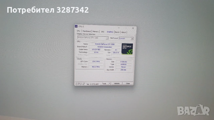Screen dimensions: 214x120
Task: Click the GPU name field value
Action: coord(105,44)
